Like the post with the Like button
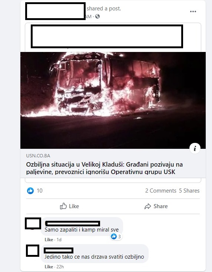212x272 pixels. tap(69, 206)
